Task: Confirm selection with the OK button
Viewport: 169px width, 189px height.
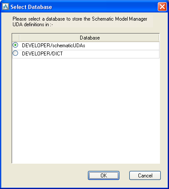Action: click(x=103, y=176)
